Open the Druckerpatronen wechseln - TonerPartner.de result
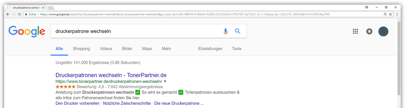 (111, 75)
